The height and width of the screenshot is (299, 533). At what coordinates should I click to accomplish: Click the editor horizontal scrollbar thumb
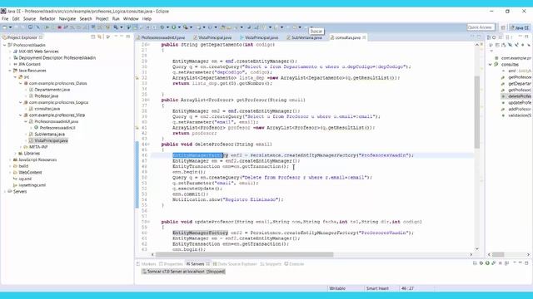[x=245, y=254]
